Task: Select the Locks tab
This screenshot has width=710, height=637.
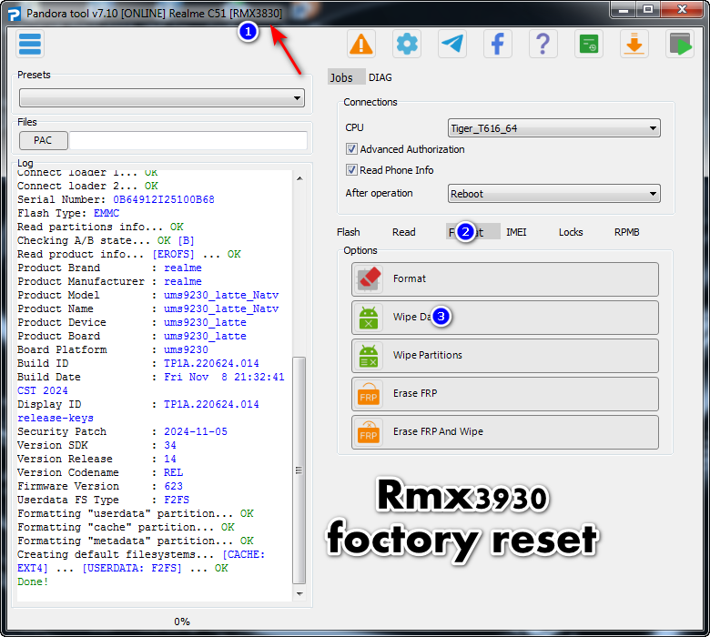Action: pos(571,232)
